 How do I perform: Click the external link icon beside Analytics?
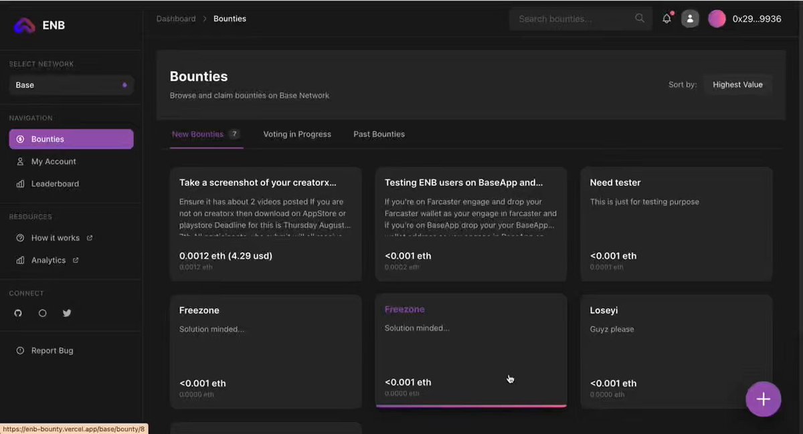(76, 260)
